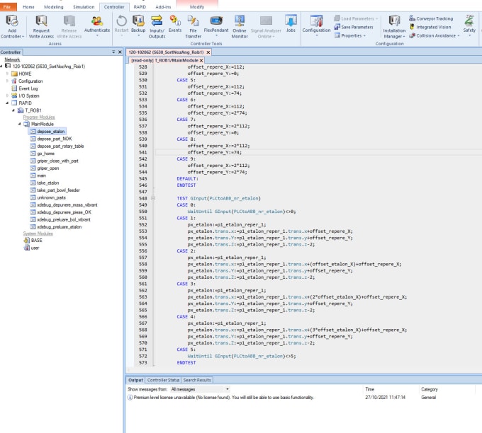Switch to the Home ribbon tab

coord(28,7)
